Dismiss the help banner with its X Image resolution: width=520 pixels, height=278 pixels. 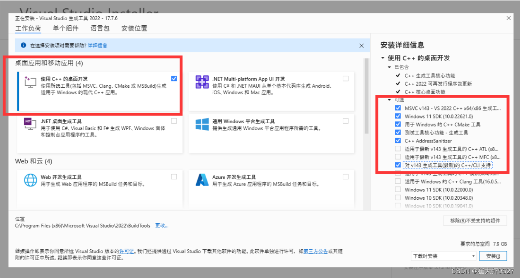click(x=361, y=46)
